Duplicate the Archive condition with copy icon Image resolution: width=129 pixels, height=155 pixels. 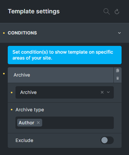[x=118, y=70]
